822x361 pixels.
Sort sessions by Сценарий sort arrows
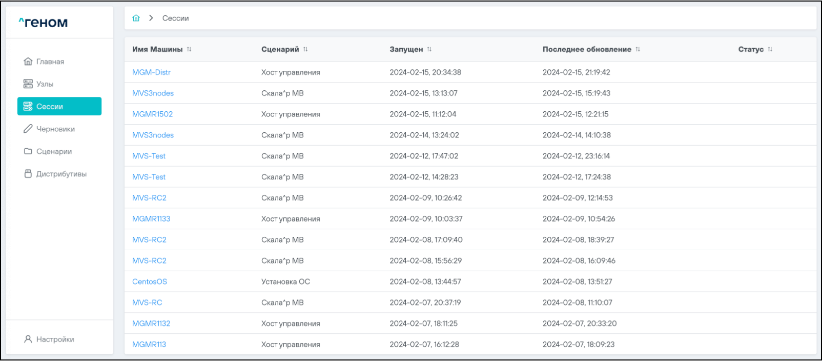[x=305, y=49]
